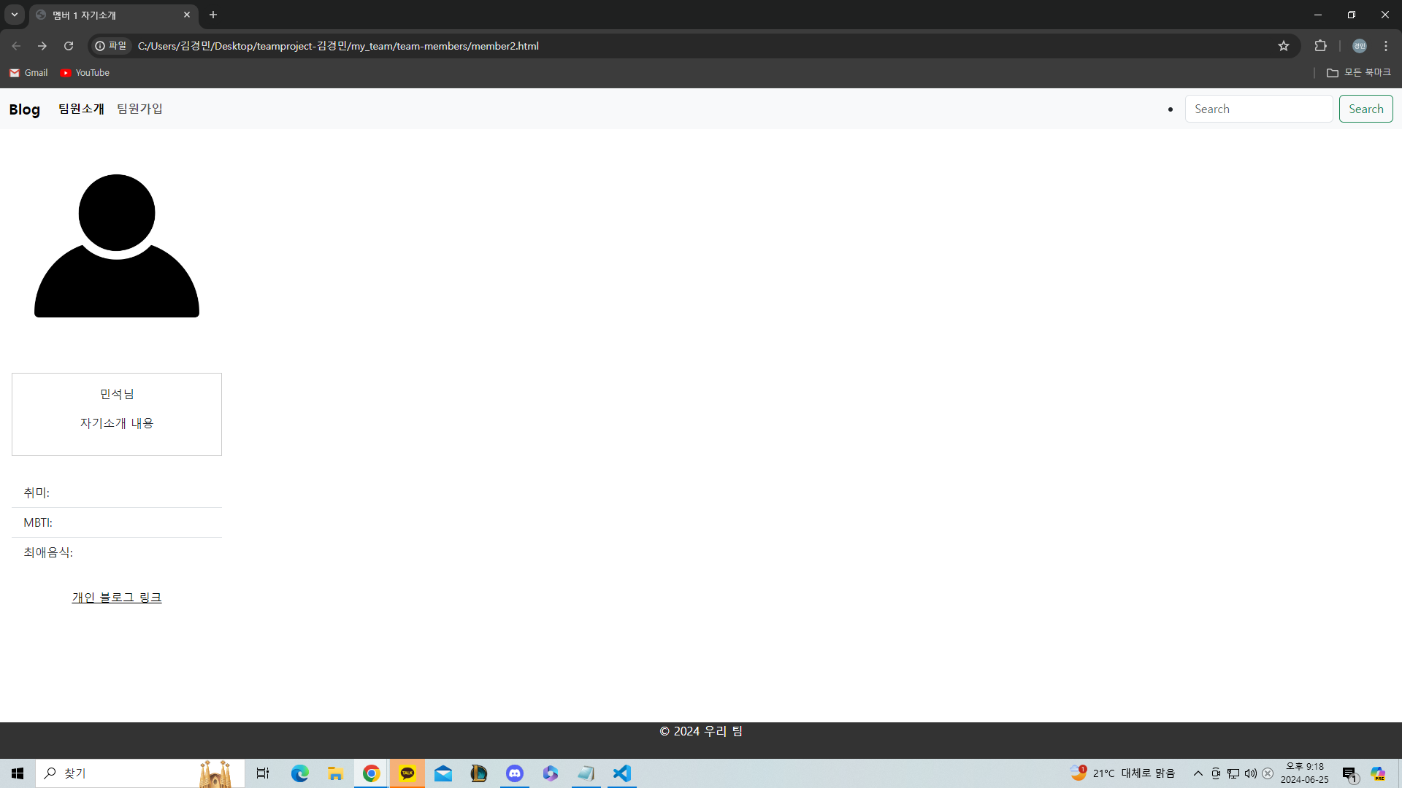Viewport: 1402px width, 788px height.
Task: Expand hidden system tray icons chevron
Action: 1198,773
